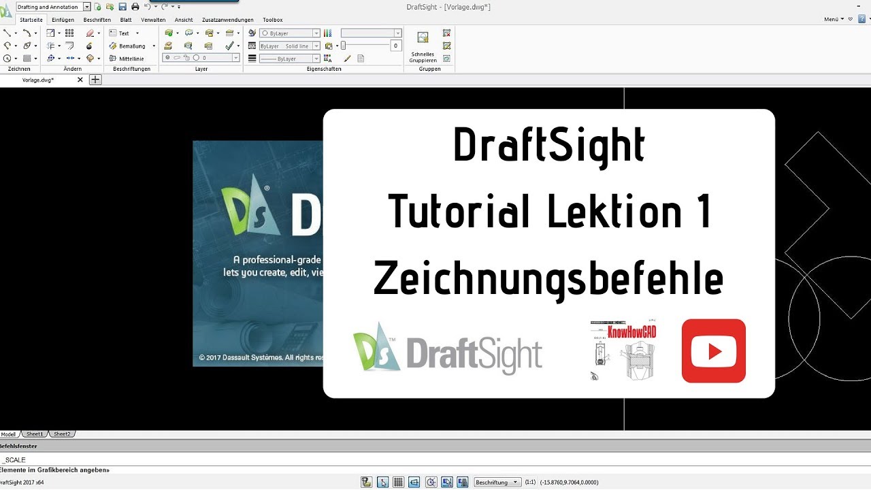Open the Zusatzanwendungen ribbon tab
The width and height of the screenshot is (871, 490).
(228, 20)
